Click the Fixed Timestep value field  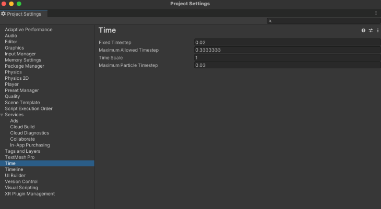[x=287, y=43]
